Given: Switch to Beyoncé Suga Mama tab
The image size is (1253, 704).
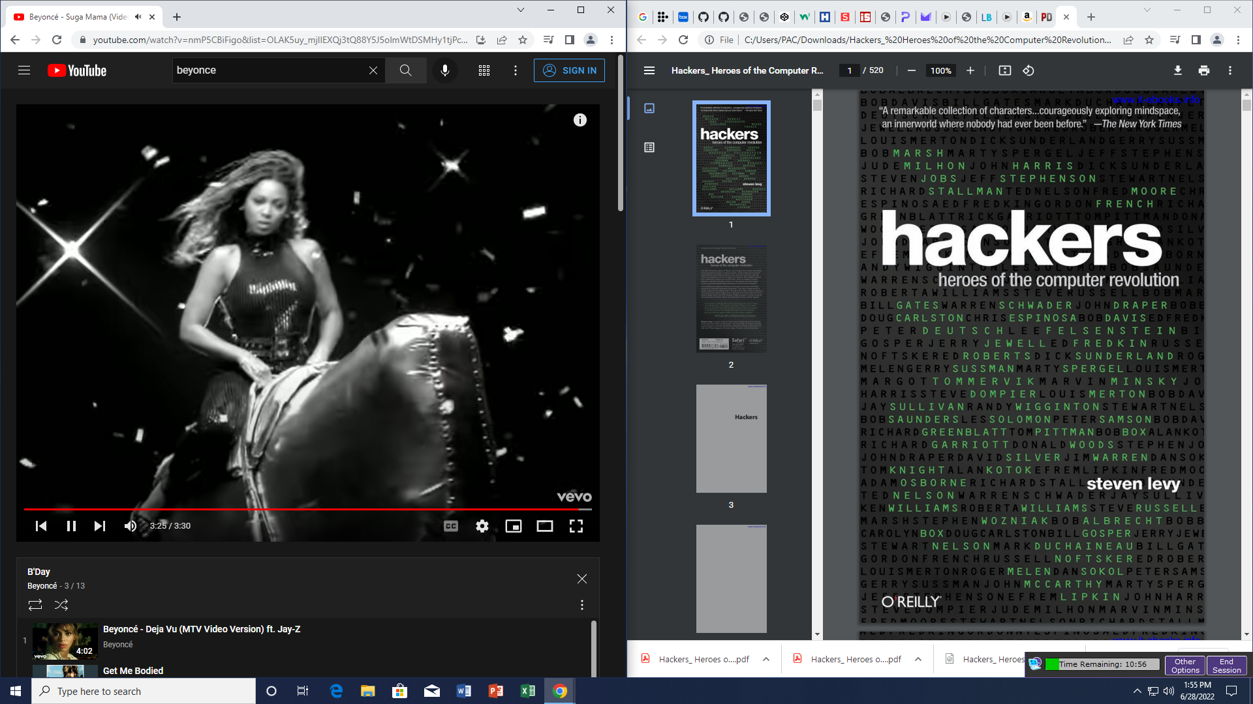Looking at the screenshot, I should pyautogui.click(x=78, y=17).
